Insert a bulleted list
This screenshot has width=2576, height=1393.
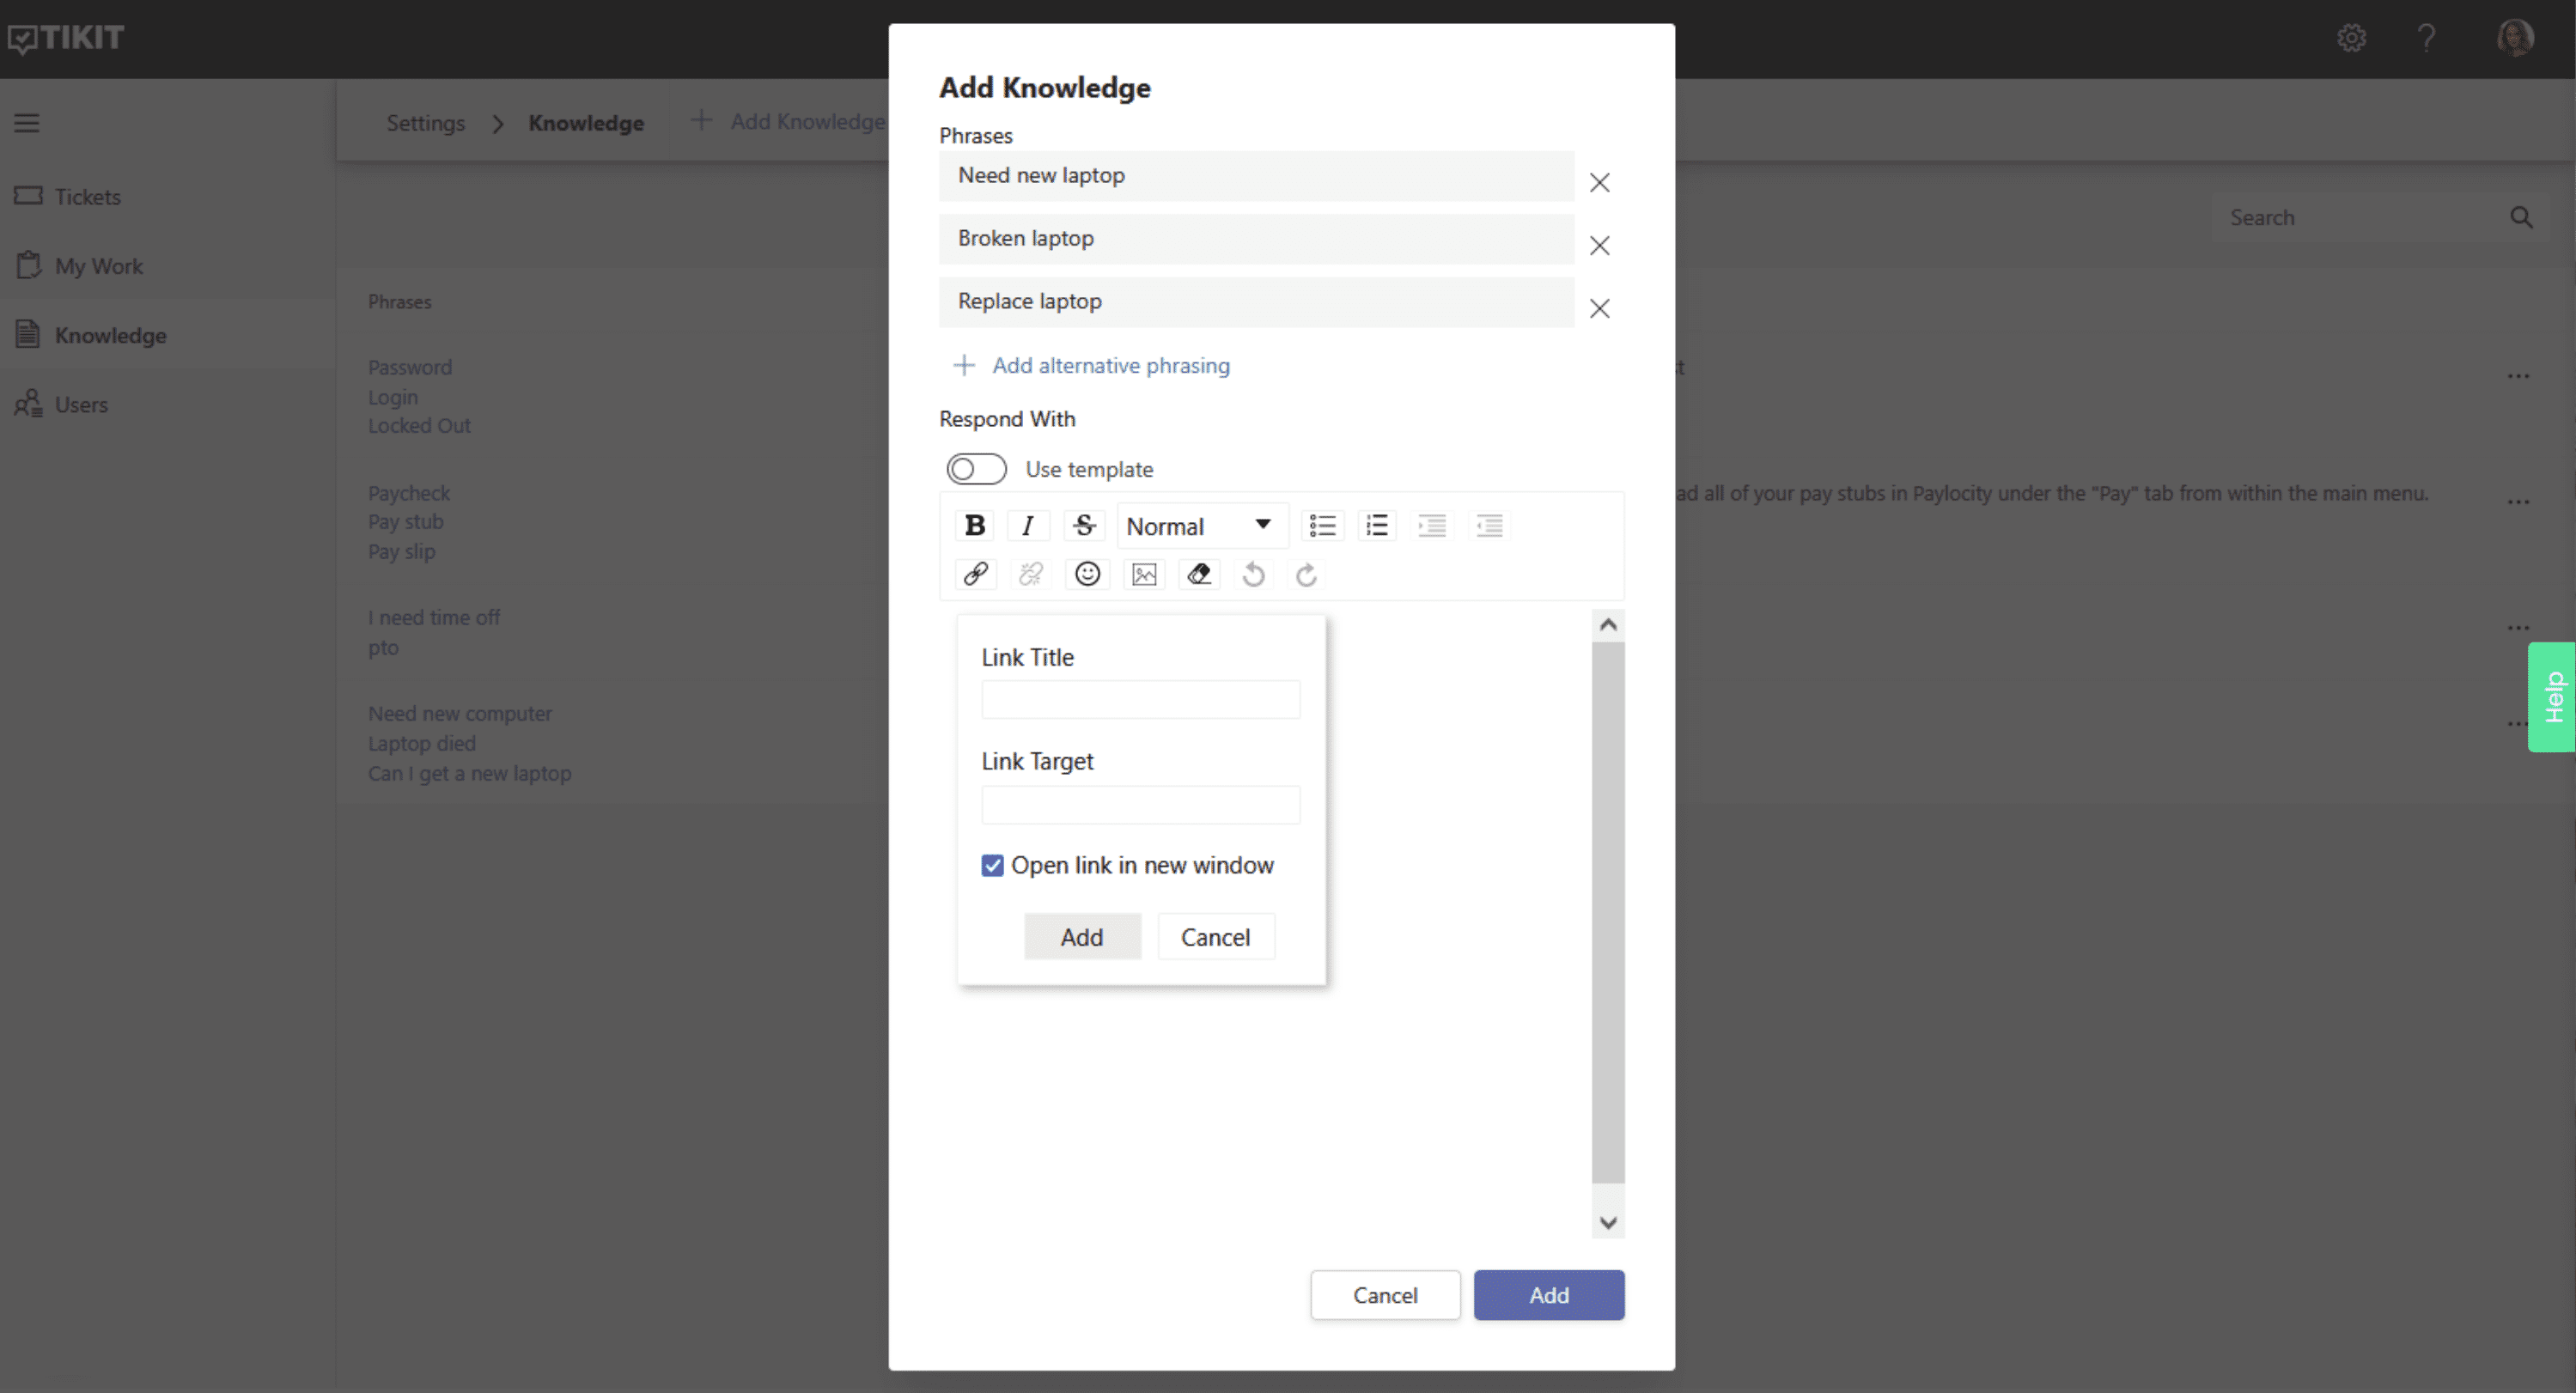click(x=1322, y=525)
